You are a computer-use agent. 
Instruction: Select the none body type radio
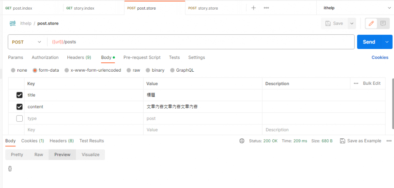pos(13,70)
